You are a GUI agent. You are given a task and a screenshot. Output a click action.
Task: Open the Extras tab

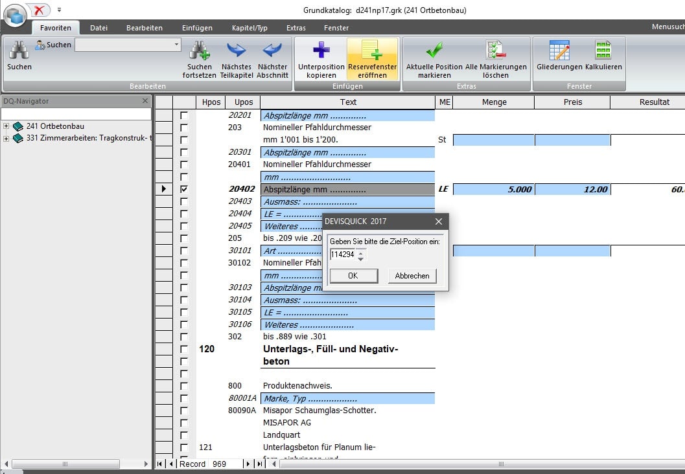(296, 28)
